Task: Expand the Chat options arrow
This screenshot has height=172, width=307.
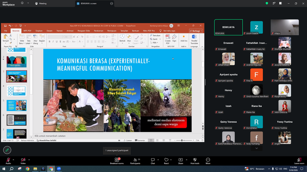Action: click(x=158, y=160)
